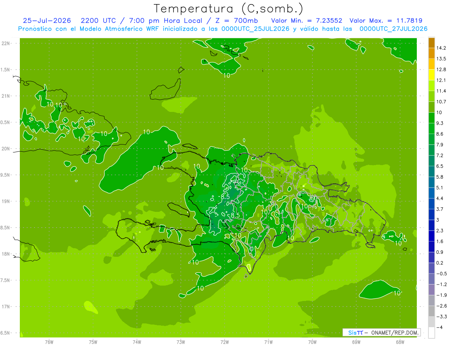Click the -1.9 value on the color scale

[442, 295]
